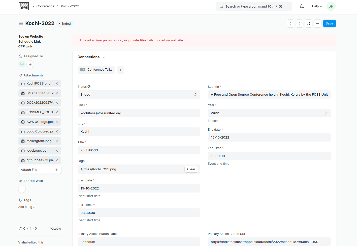Focus the search or command bar
The image size is (357, 246).
tap(254, 6)
